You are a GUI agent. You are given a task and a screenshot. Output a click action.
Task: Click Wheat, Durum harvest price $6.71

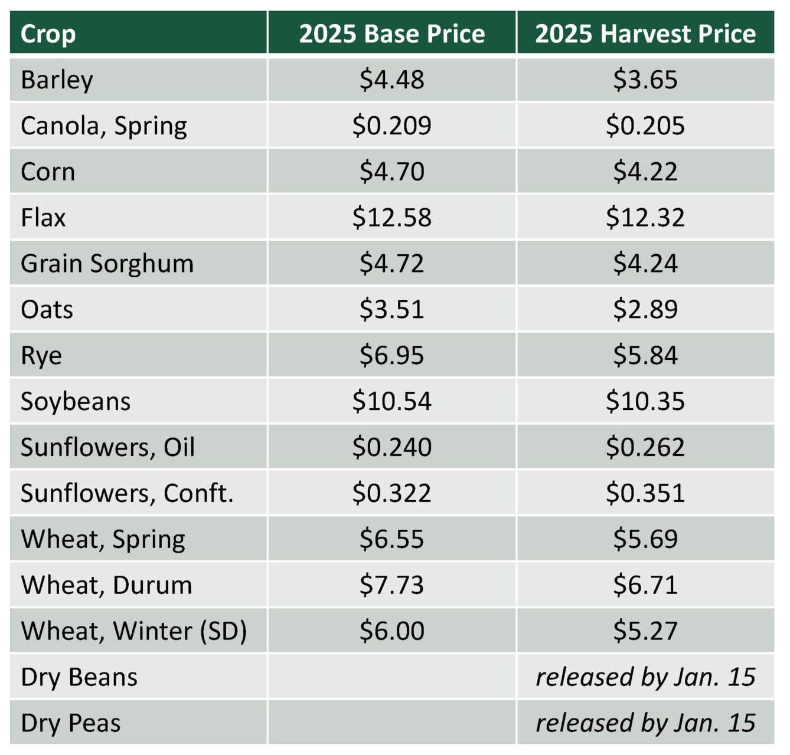pos(645,585)
